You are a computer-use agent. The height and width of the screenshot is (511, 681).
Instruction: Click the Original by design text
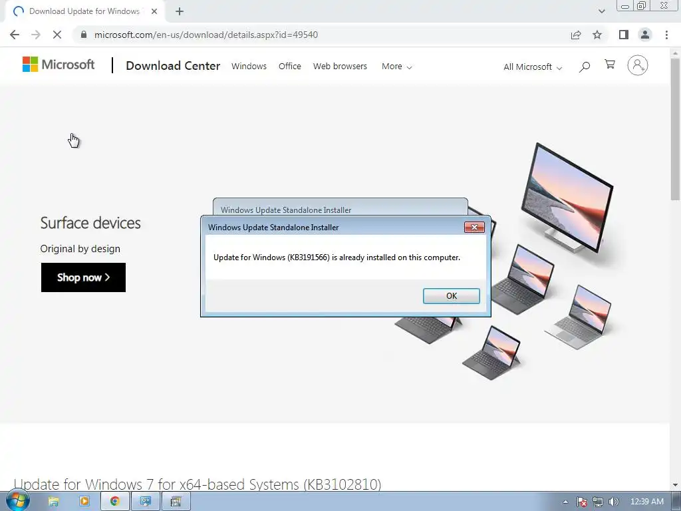pos(80,249)
